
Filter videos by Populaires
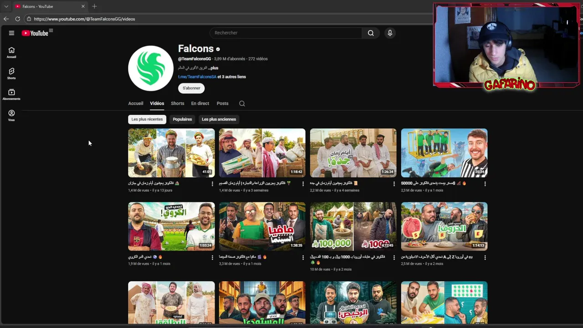coord(182,119)
